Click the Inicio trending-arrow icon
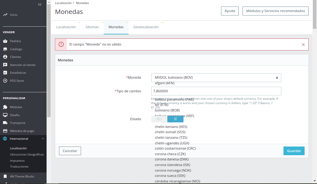The image size is (317, 184). [x=5, y=15]
